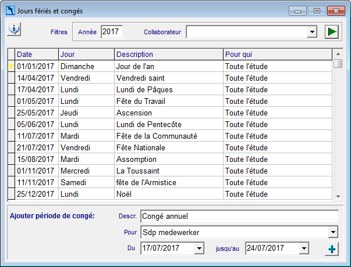Select the Jour de l'an cell
Image resolution: width=351 pixels, height=267 pixels.
pos(169,66)
